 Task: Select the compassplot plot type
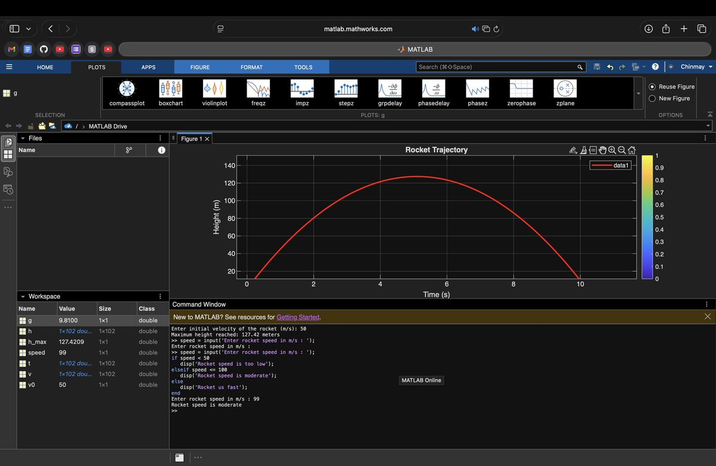pos(127,93)
